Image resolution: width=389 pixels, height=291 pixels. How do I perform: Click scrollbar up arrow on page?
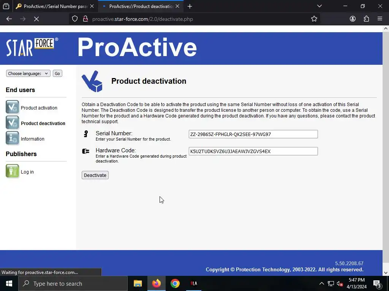tap(386, 28)
